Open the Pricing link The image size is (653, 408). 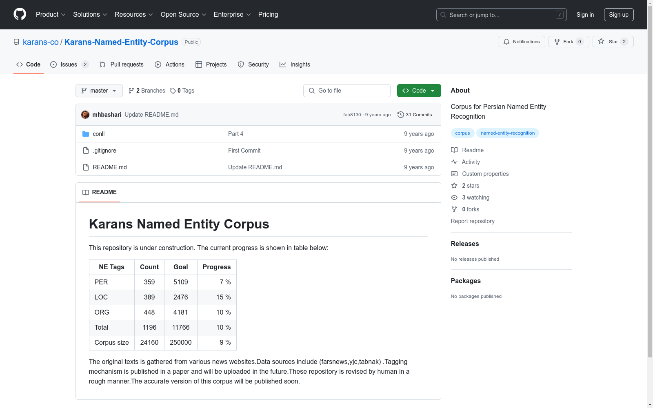coord(268,14)
